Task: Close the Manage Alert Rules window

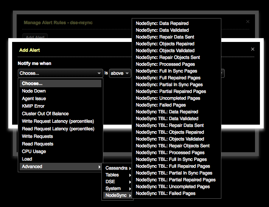Action: pyautogui.click(x=248, y=22)
